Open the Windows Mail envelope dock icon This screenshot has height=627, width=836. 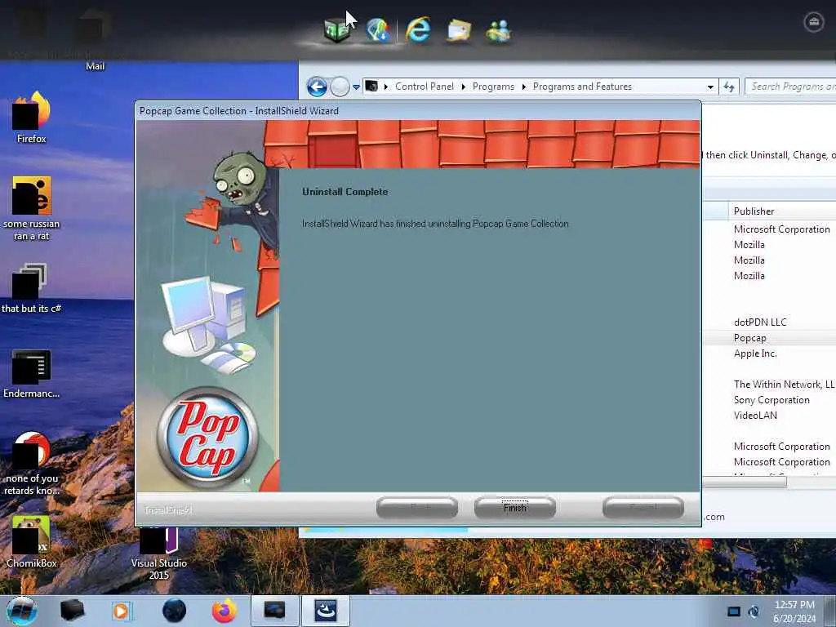459,30
